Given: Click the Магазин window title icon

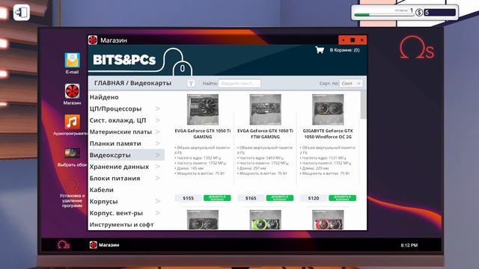Looking at the screenshot, I should (93, 40).
